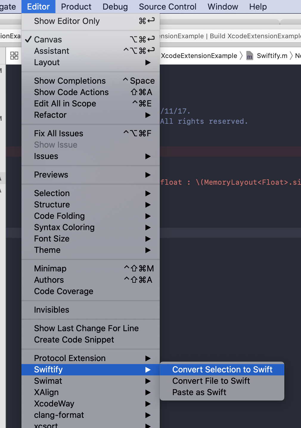301x428 pixels.
Task: Click the MemoryLayout<Float> code line
Action: pyautogui.click(x=230, y=182)
